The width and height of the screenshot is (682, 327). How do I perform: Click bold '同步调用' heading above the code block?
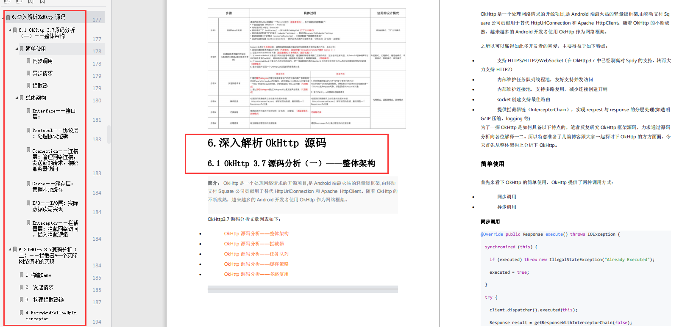[x=490, y=222]
